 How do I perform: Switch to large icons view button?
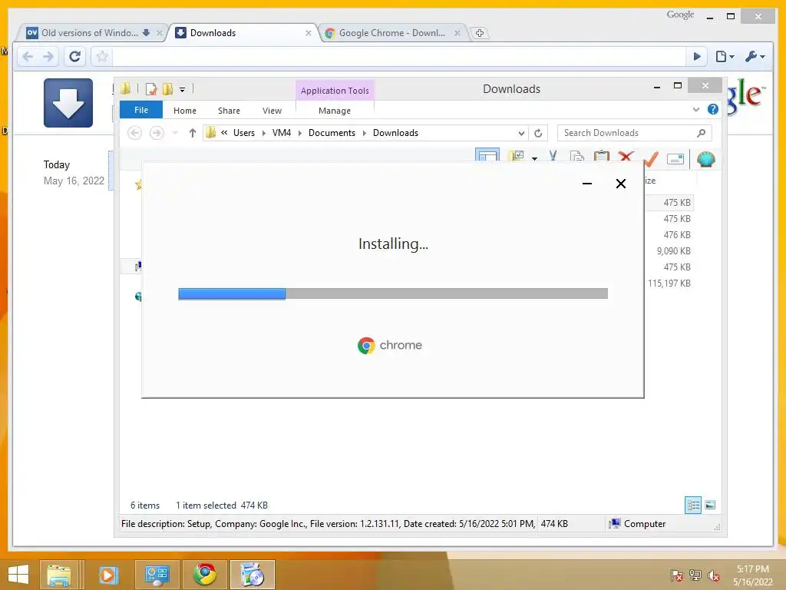pos(710,505)
